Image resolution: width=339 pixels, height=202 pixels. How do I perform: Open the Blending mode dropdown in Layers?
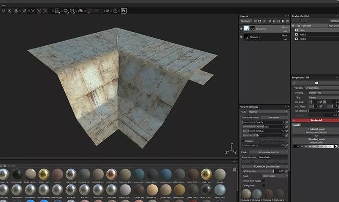click(246, 21)
